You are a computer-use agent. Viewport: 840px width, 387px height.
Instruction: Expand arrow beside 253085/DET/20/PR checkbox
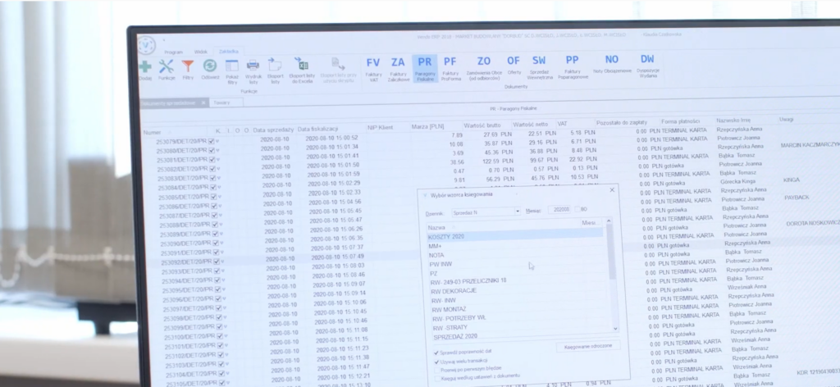[220, 197]
